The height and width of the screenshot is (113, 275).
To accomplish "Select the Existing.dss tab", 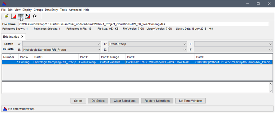I will coord(11,36).
